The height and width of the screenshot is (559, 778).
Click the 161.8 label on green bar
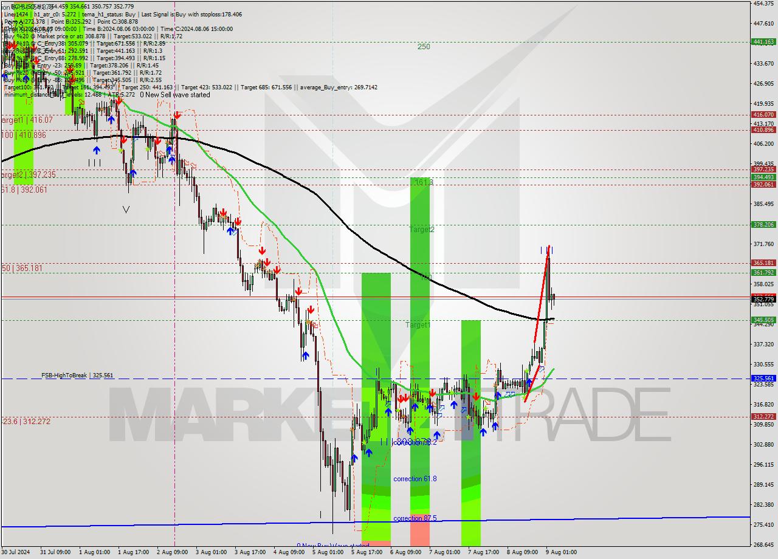click(x=423, y=182)
